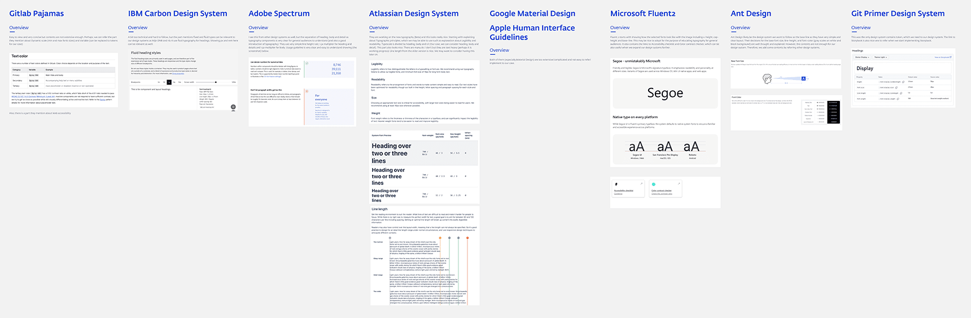
Task: Click the teal circle icon on contrast checker card
Action: click(654, 184)
